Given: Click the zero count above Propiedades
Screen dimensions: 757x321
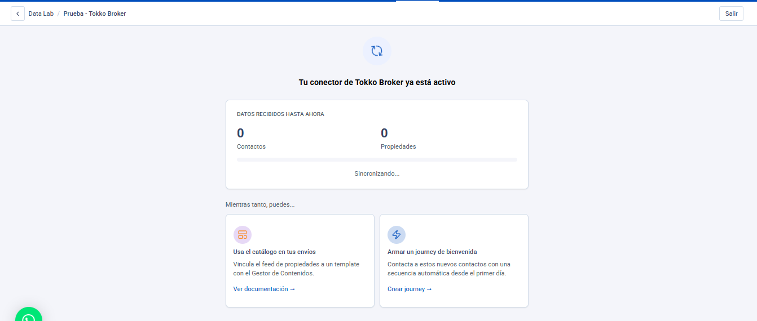Looking at the screenshot, I should point(384,133).
